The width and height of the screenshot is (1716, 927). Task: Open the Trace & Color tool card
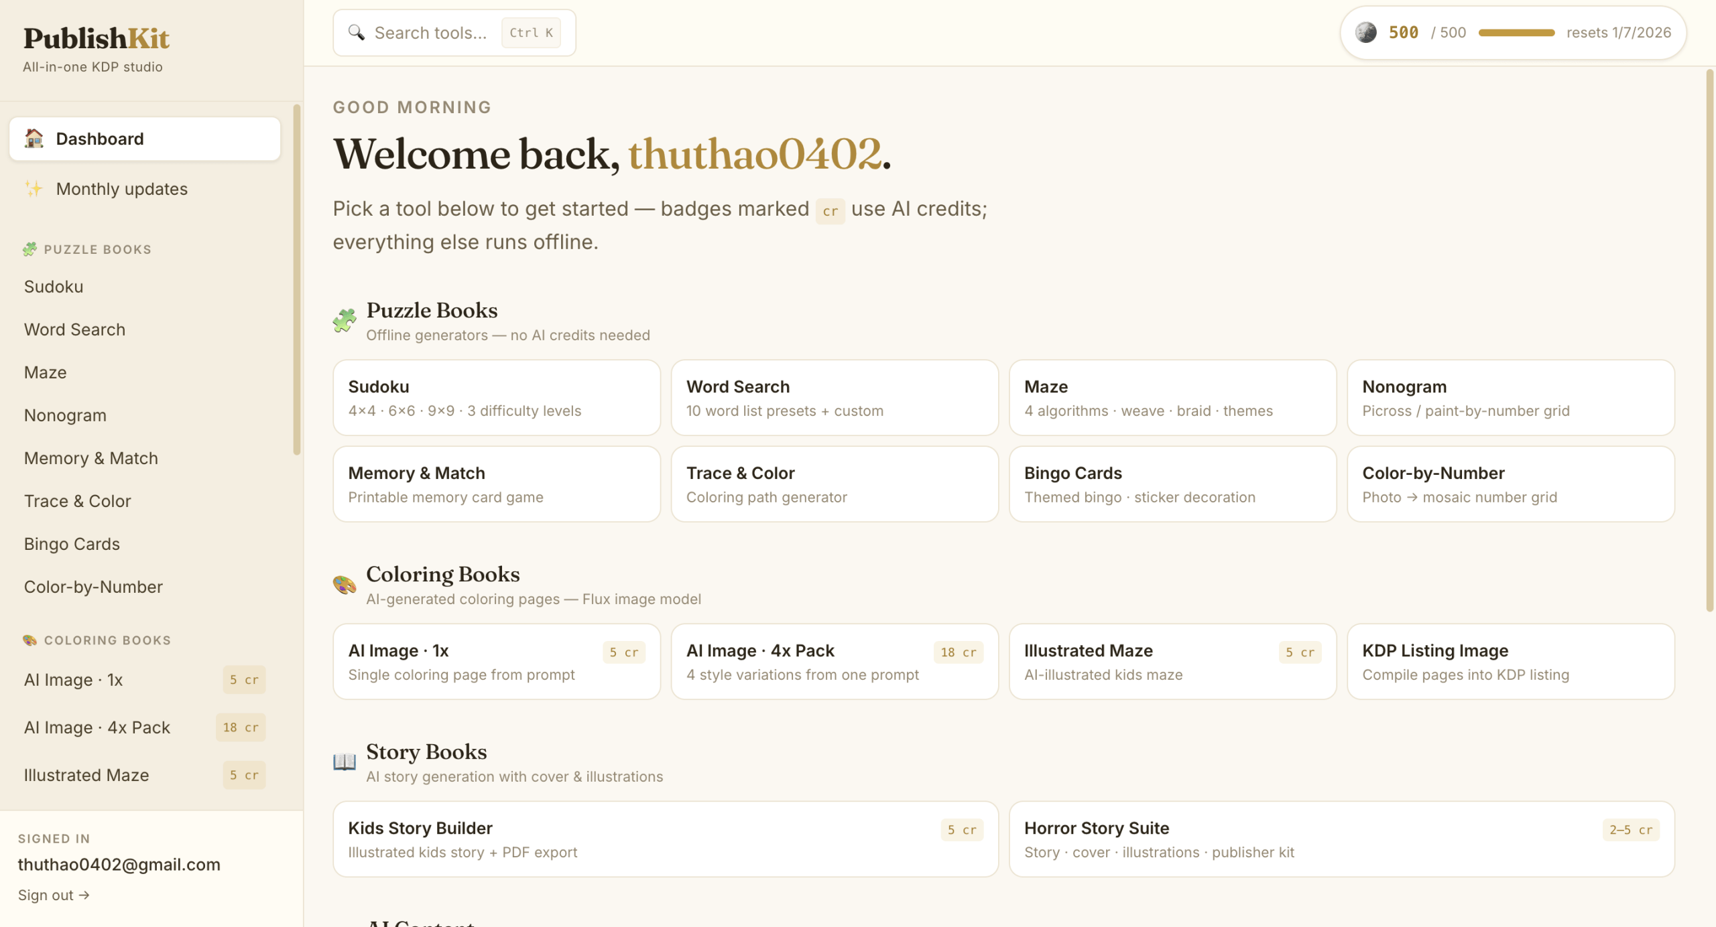point(835,484)
